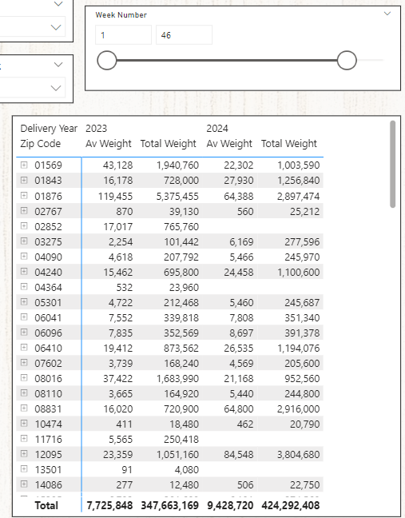Expand zip code 14086 row
The width and height of the screenshot is (405, 518).
coord(24,484)
